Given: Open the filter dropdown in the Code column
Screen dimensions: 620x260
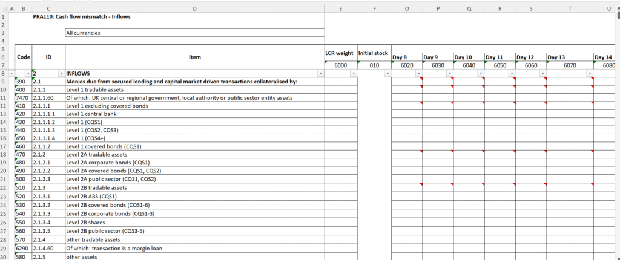Looking at the screenshot, I should (x=27, y=73).
